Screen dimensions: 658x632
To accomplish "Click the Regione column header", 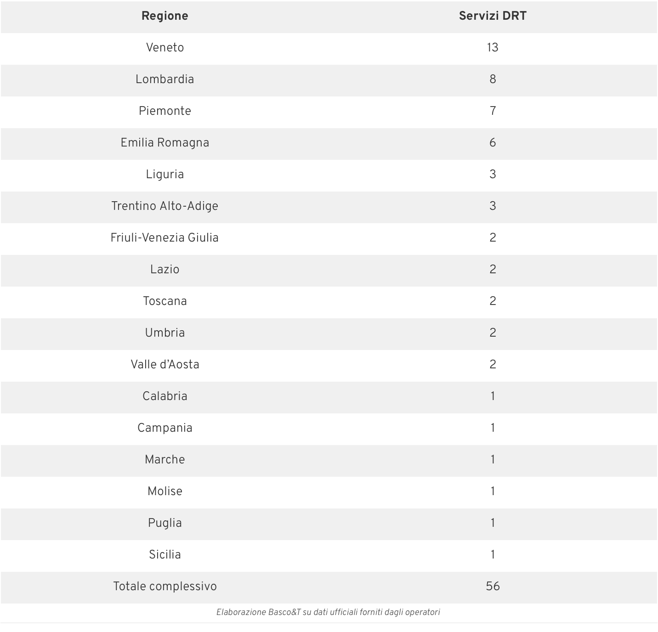I will pos(164,16).
